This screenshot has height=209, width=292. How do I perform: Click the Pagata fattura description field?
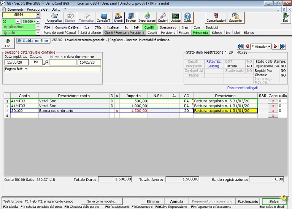click(x=53, y=69)
